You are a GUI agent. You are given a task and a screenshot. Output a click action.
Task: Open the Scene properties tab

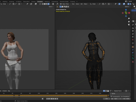tap(133, 37)
